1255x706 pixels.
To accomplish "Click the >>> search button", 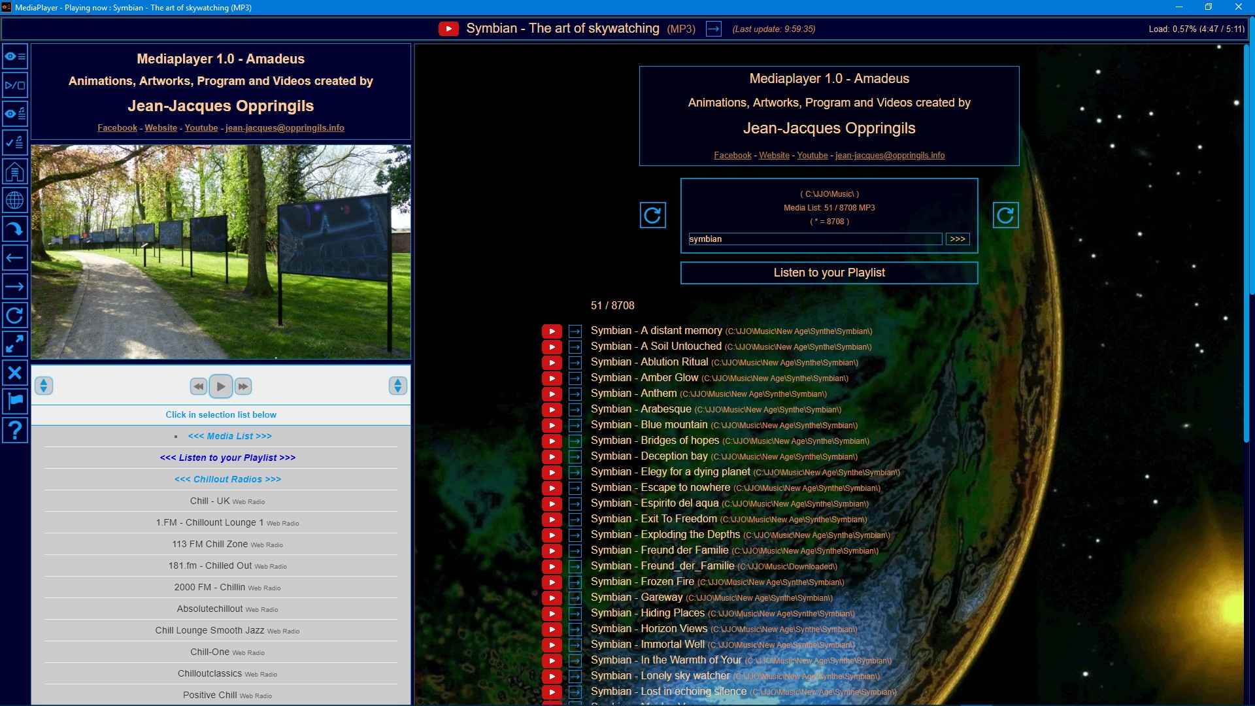I will tap(958, 239).
